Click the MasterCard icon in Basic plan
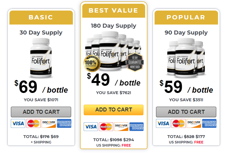 point(33,123)
